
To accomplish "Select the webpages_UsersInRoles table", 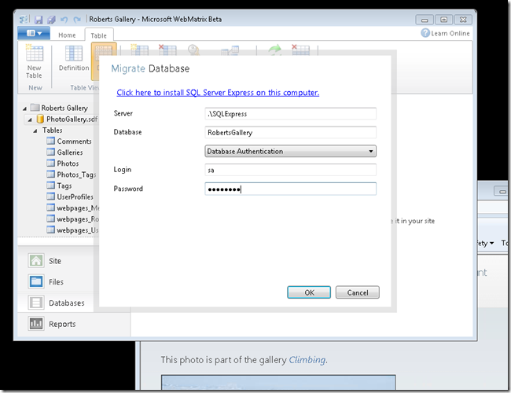I will coord(78,230).
